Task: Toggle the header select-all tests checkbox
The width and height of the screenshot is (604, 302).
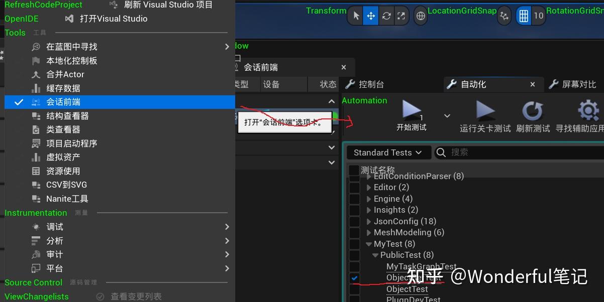Action: pos(354,170)
